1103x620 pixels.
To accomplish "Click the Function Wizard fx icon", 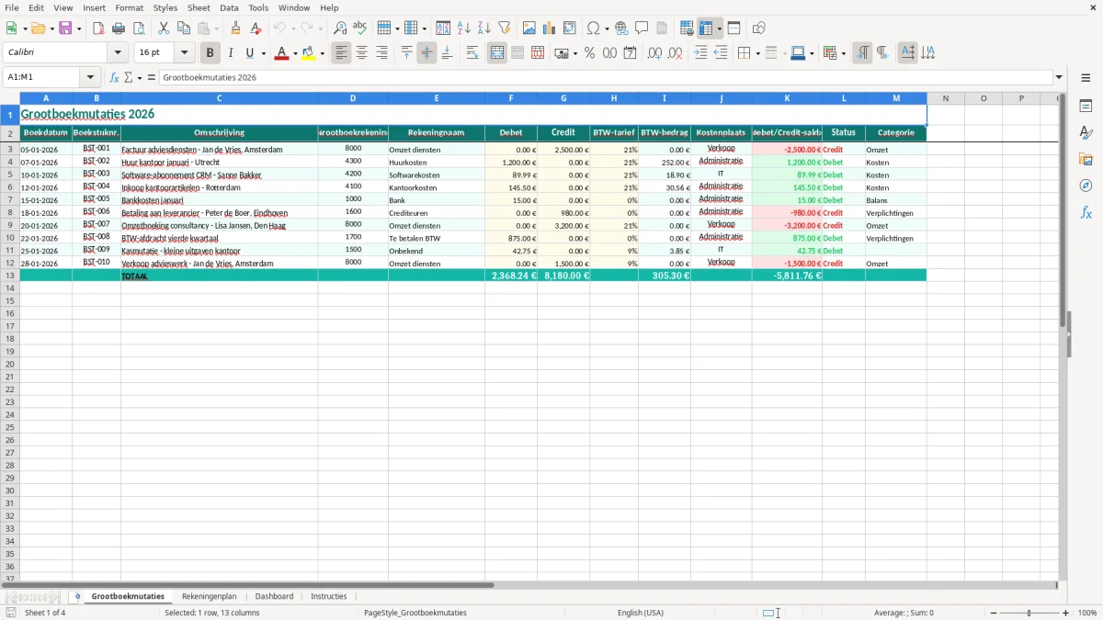I will click(x=115, y=78).
